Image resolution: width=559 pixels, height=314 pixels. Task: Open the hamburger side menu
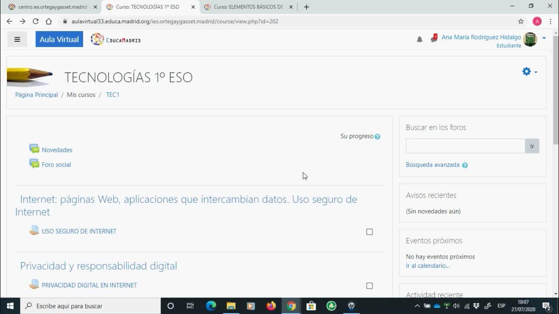coord(17,39)
